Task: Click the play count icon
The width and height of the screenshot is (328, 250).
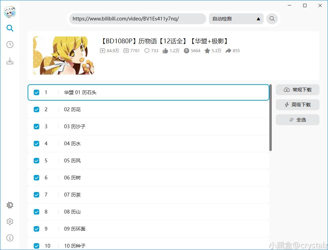Action: [x=103, y=50]
